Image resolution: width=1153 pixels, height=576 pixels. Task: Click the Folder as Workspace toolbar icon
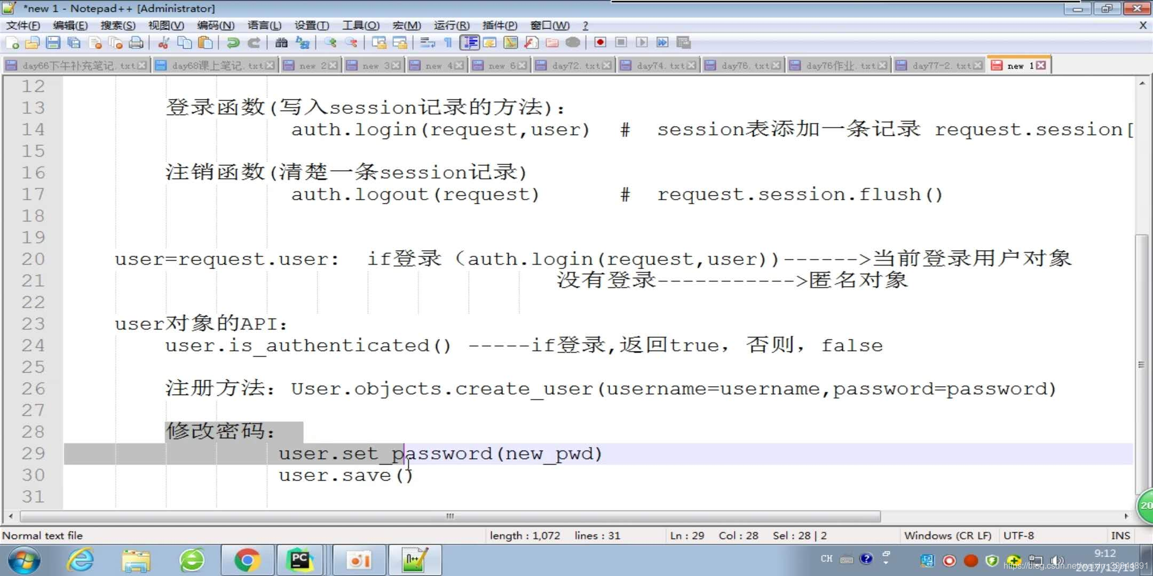[552, 43]
